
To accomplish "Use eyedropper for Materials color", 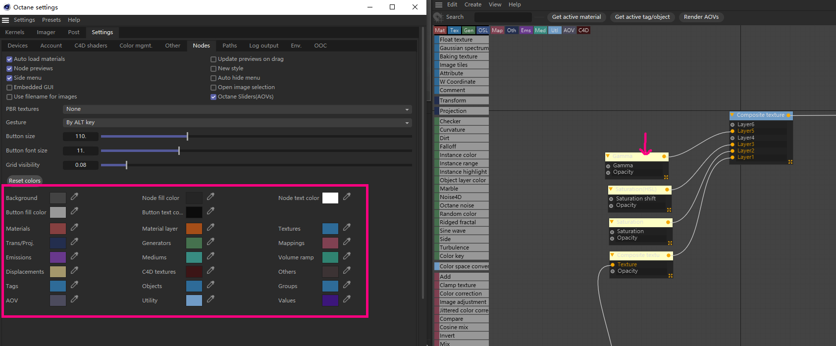I will (74, 228).
